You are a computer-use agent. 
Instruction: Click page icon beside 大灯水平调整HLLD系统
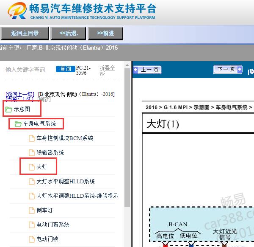[32, 182]
